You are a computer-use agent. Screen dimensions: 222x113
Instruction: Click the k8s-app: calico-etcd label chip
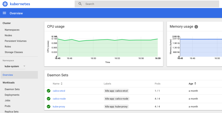[x=116, y=91]
